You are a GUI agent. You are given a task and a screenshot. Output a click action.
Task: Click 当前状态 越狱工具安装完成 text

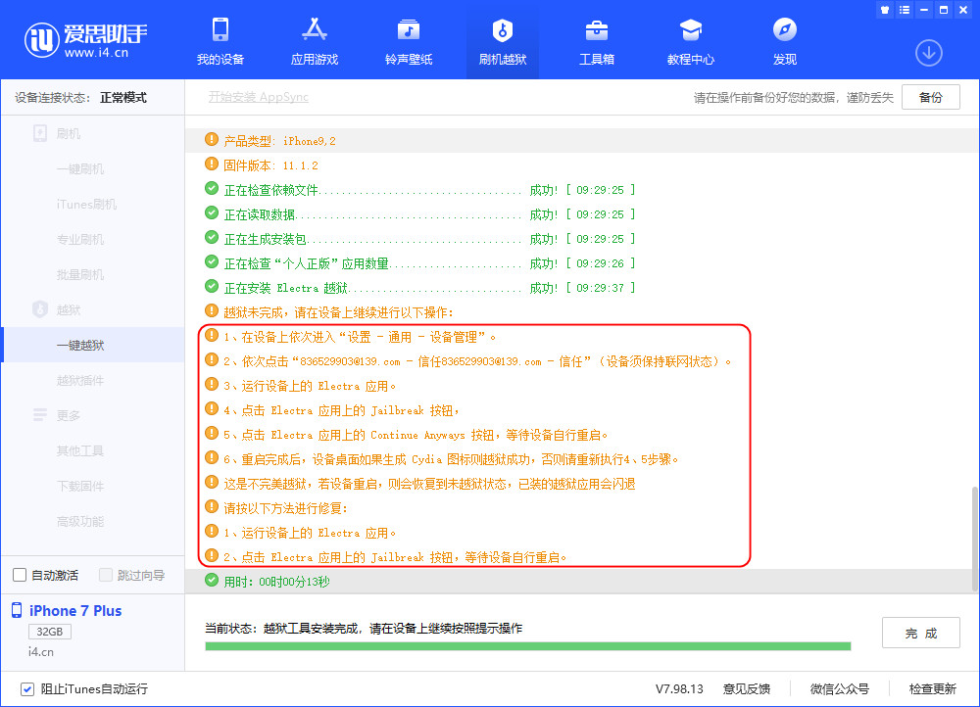[364, 629]
